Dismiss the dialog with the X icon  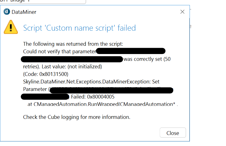tap(182, 12)
